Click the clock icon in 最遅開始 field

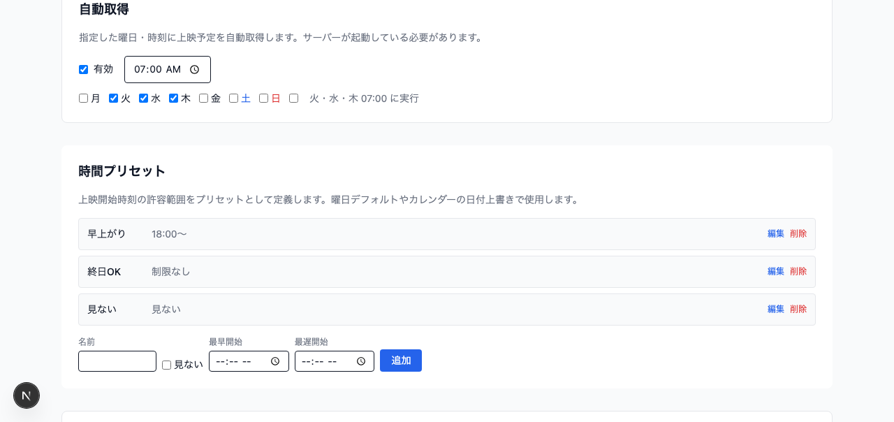[x=361, y=361]
